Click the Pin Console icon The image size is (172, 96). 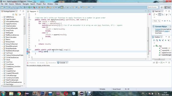(154, 63)
